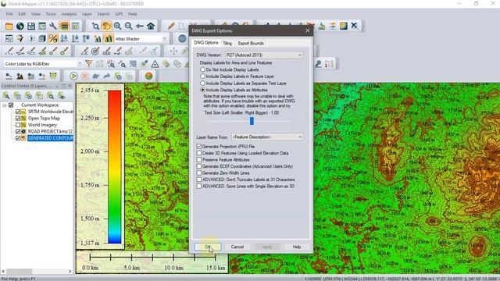The width and height of the screenshot is (500, 281).
Task: Open the online data globe icon
Action: pos(20,26)
